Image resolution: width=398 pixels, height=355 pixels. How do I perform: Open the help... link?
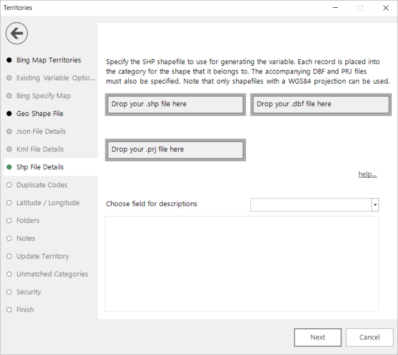pos(368,174)
